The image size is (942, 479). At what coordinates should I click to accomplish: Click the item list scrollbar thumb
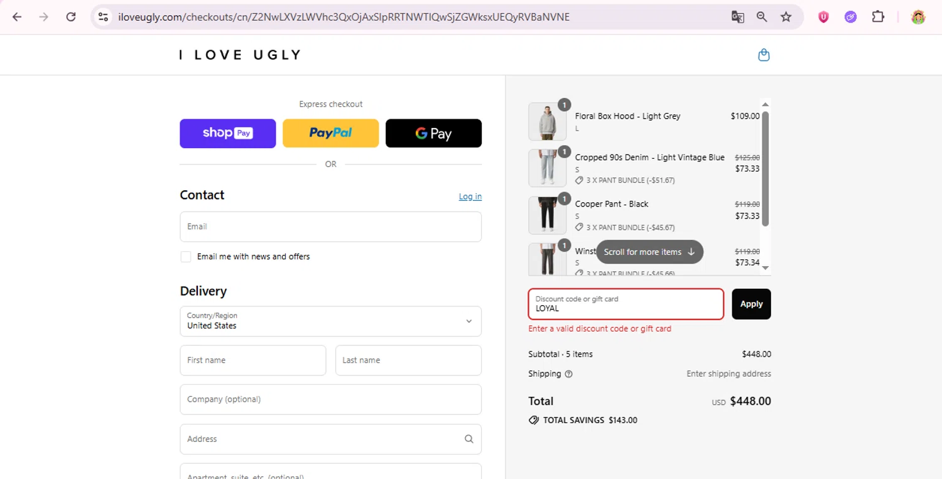(x=765, y=168)
